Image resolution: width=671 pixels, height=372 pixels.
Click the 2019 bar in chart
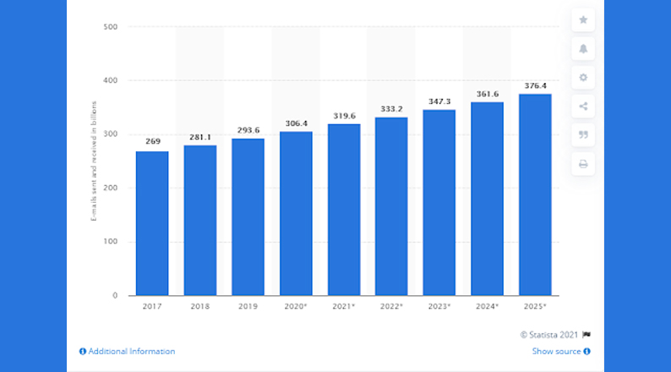(248, 217)
